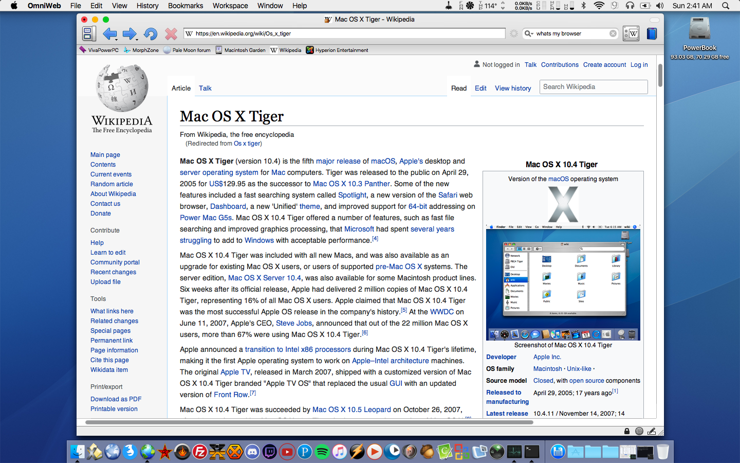740x463 pixels.
Task: Click the URL address field
Action: tap(344, 33)
